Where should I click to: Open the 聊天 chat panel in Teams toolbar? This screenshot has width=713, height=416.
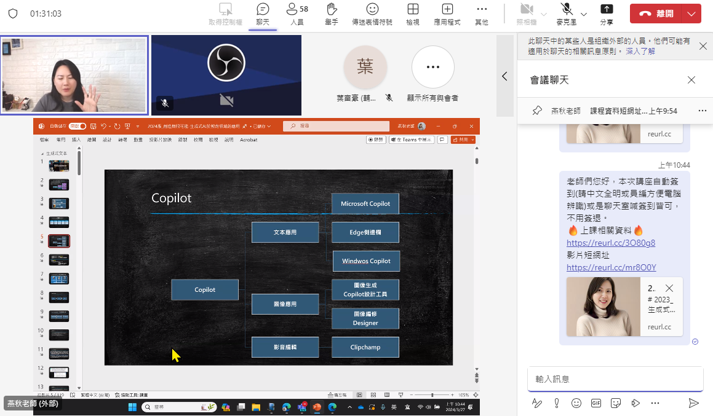tap(262, 14)
